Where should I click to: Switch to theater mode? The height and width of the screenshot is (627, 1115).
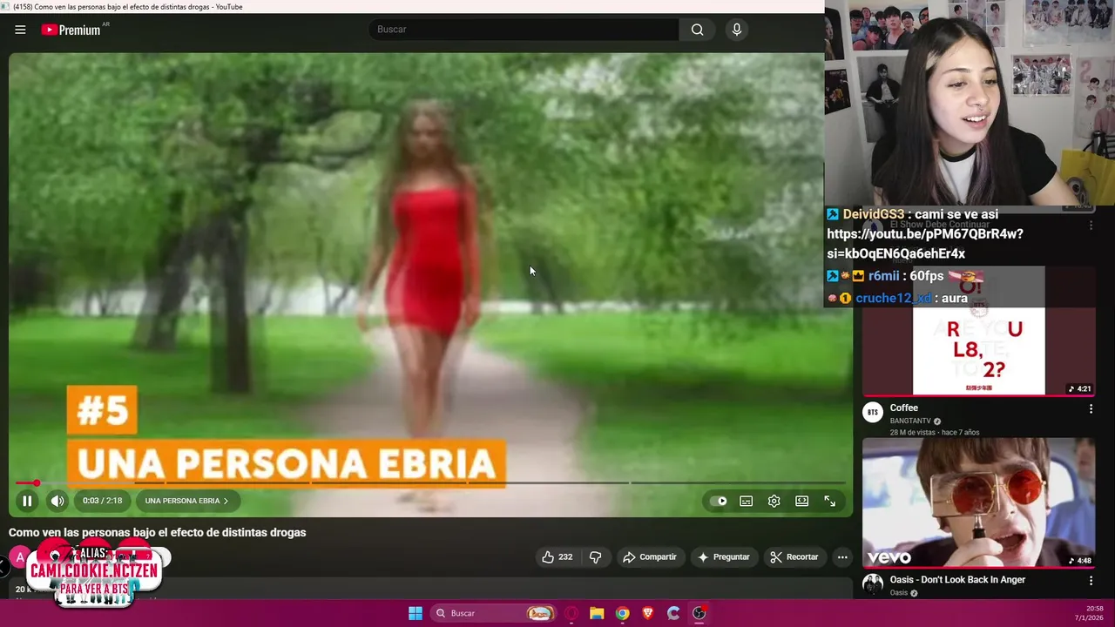point(802,501)
